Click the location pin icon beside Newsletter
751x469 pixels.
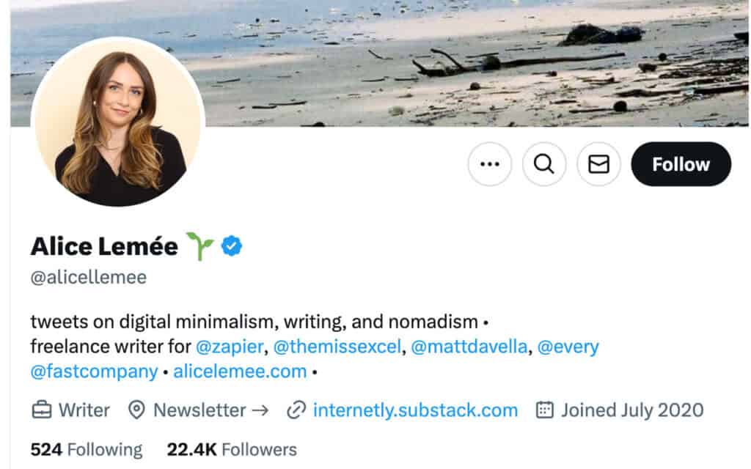point(139,410)
